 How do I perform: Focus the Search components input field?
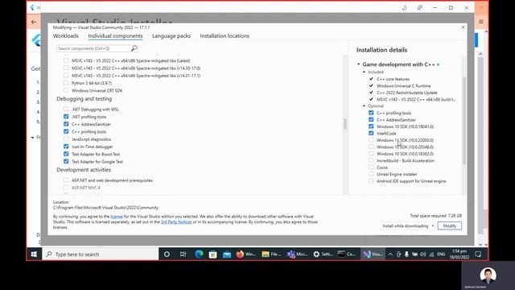point(93,48)
